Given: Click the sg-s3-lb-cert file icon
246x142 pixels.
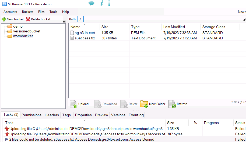Looking at the screenshot, I should (72, 33).
